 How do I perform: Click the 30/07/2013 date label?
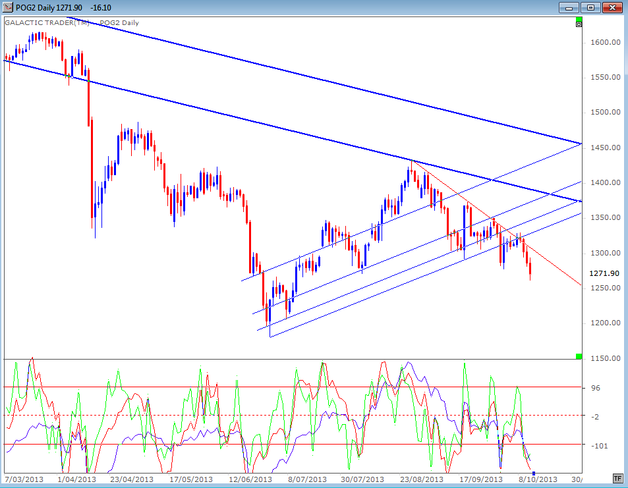coord(362,479)
